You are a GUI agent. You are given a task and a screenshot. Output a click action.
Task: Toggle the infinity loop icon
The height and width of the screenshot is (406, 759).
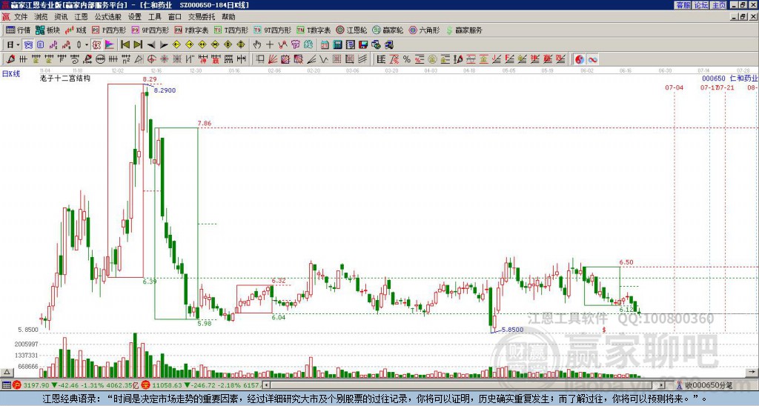pyautogui.click(x=592, y=59)
